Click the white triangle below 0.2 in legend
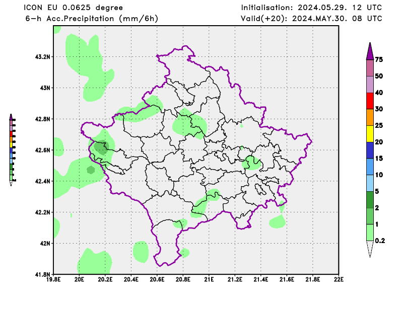The height and width of the screenshot is (311, 403). pyautogui.click(x=370, y=249)
